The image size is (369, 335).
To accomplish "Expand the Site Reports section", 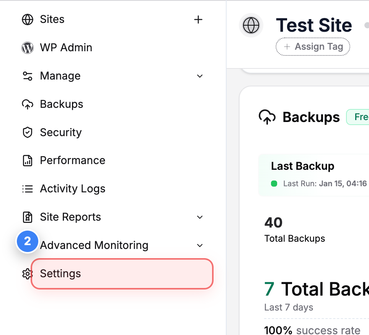I will tap(199, 217).
